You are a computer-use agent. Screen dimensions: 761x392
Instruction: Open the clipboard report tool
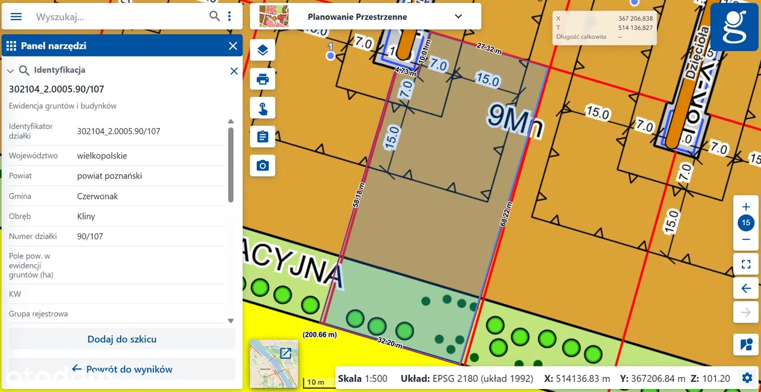(262, 137)
